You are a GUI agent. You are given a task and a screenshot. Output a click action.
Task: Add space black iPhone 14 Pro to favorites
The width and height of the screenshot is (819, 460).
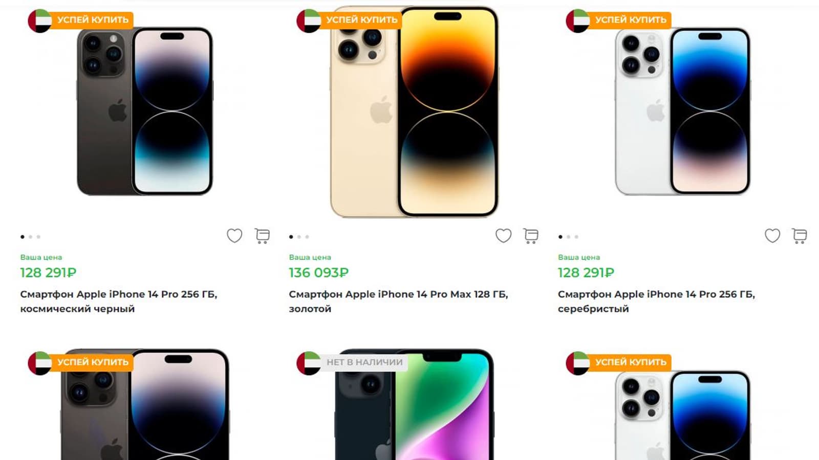[234, 236]
